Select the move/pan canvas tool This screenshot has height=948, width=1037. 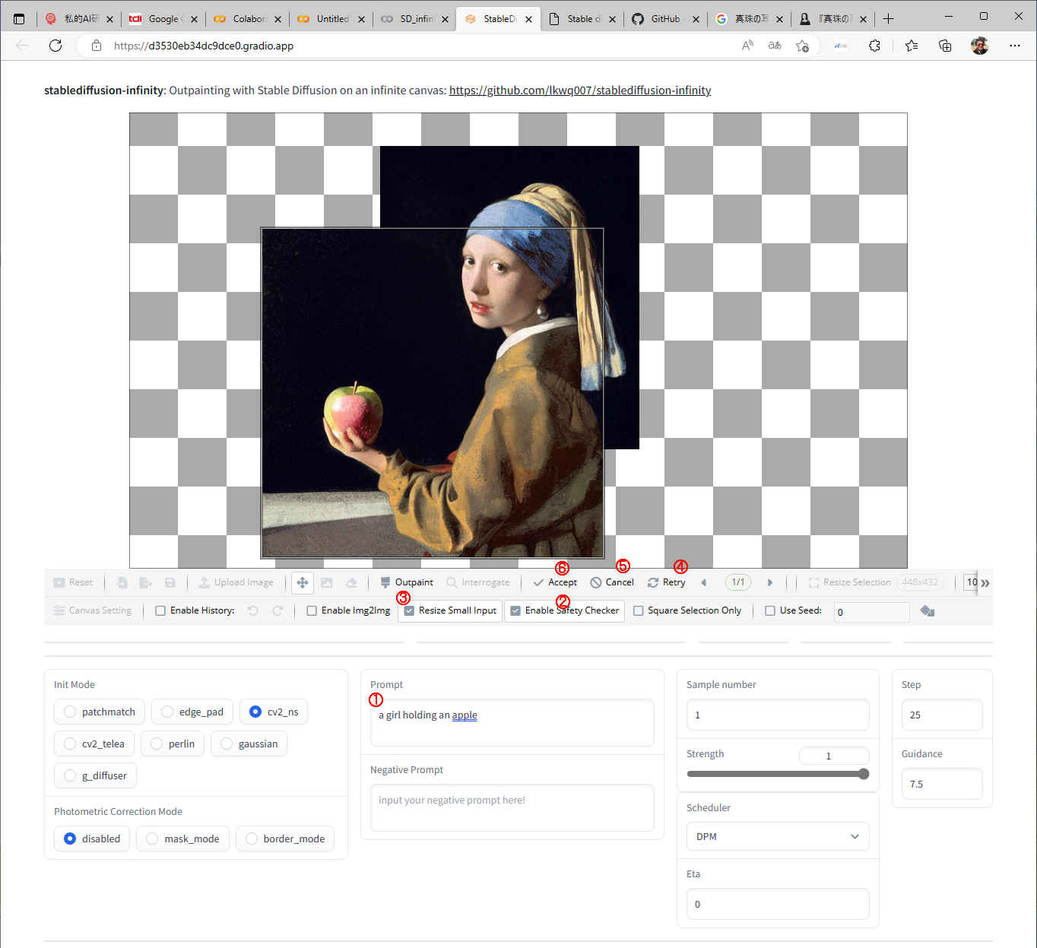coord(303,582)
